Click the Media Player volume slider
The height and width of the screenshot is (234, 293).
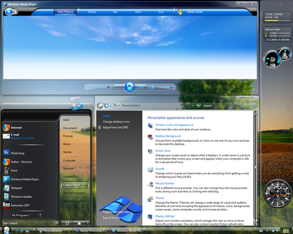coord(165,87)
